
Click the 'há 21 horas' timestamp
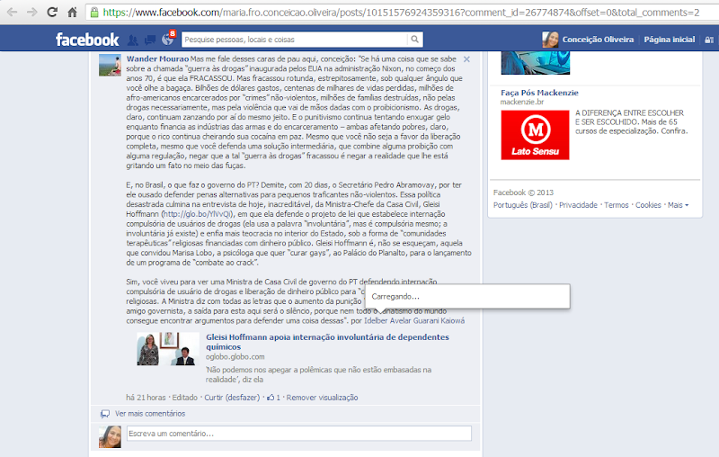click(146, 398)
